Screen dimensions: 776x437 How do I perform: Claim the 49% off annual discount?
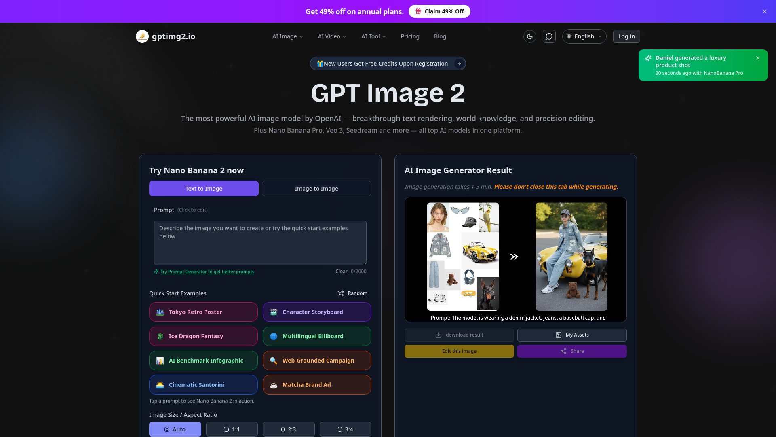pos(440,11)
